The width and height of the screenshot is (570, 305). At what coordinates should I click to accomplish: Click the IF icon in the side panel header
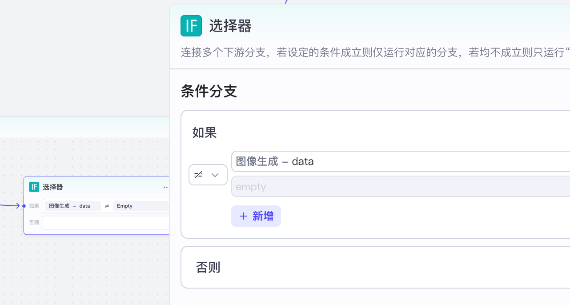tap(191, 26)
